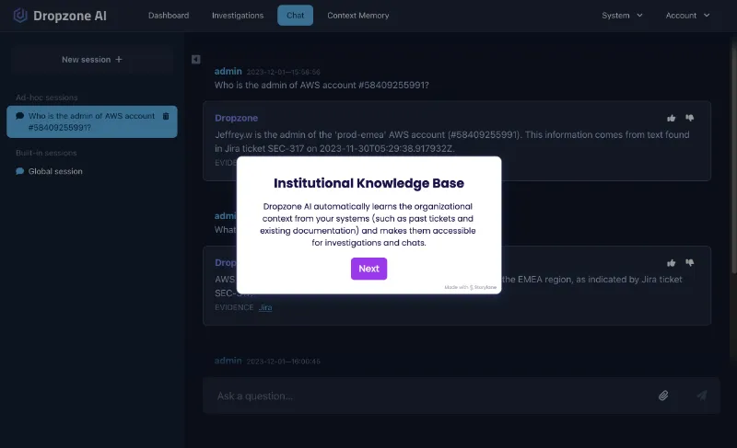Start a New session
The image size is (737, 448).
coord(92,60)
